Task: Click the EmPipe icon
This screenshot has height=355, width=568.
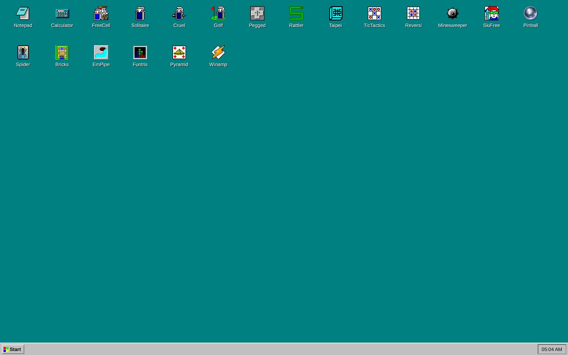Action: tap(101, 52)
